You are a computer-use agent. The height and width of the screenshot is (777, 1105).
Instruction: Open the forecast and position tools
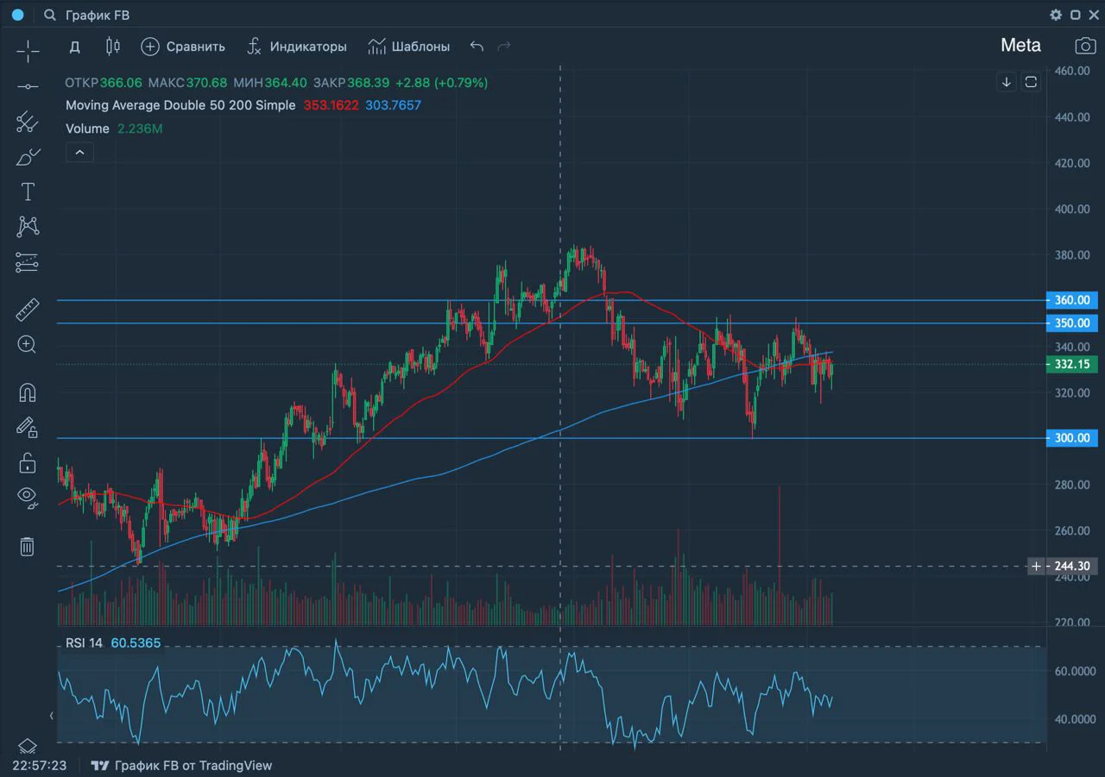coord(28,262)
